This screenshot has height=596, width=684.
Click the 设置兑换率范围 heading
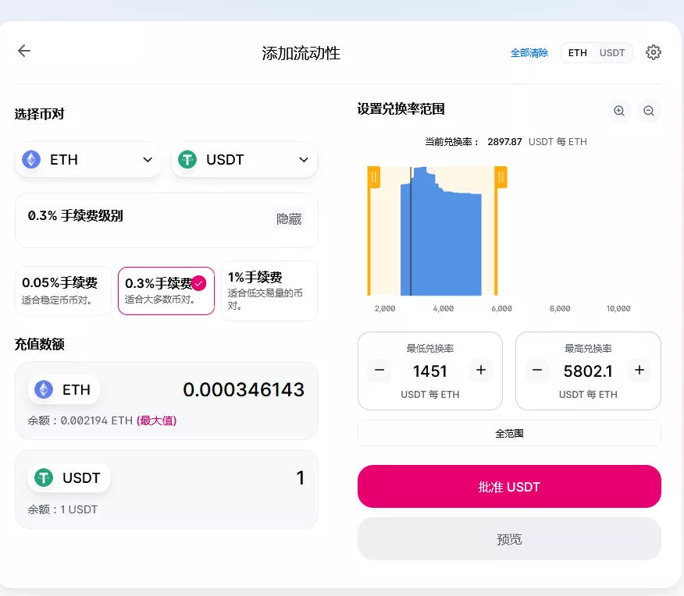pyautogui.click(x=401, y=109)
